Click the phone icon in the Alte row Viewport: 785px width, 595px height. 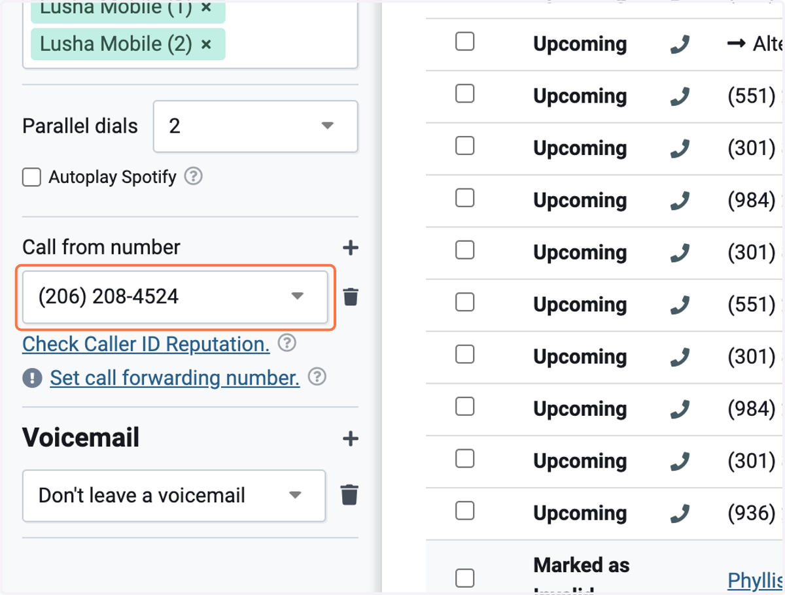680,44
